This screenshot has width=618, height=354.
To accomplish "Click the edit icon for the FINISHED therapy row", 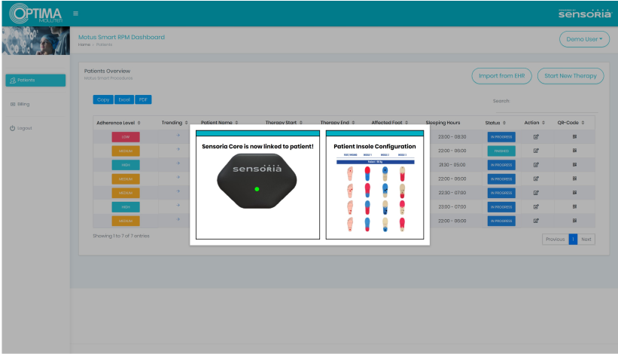I will click(536, 151).
